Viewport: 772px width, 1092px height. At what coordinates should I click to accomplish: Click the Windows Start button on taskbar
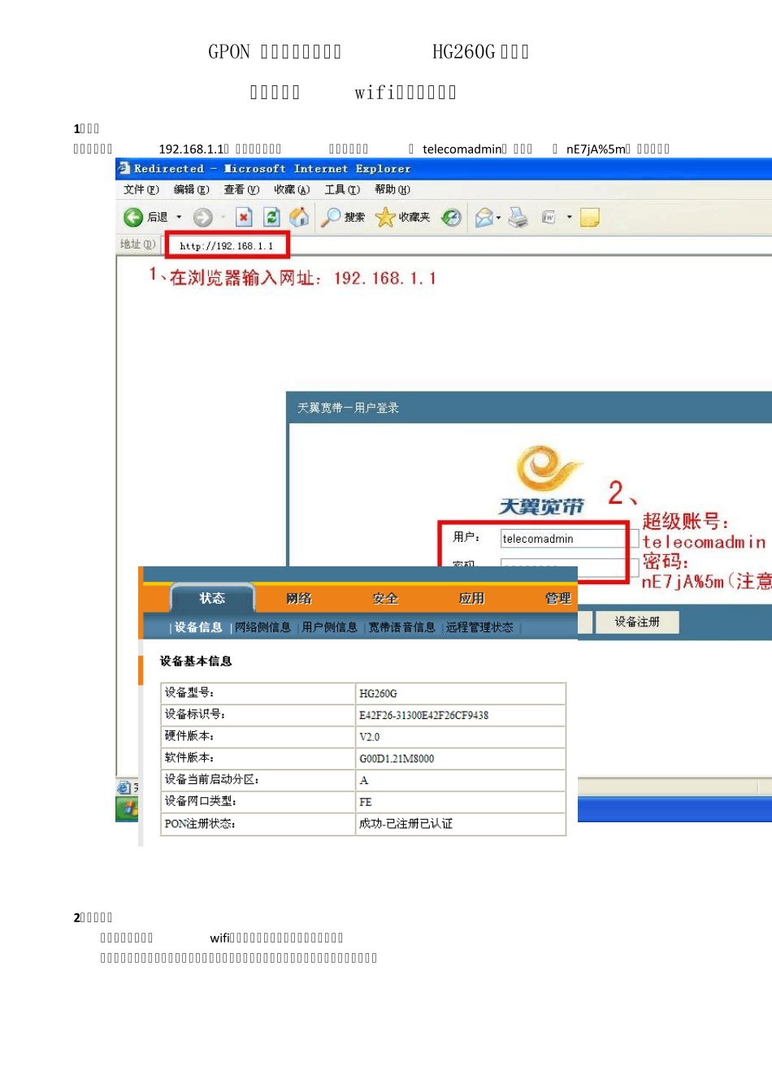[x=127, y=808]
